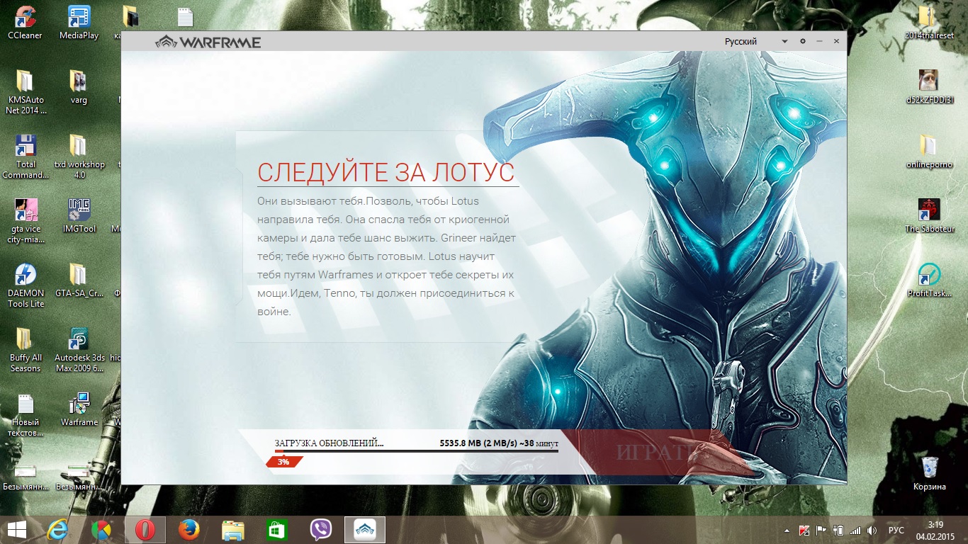Launch ProfitTask desktop shortcut
Viewport: 968px width, 544px height.
[928, 281]
